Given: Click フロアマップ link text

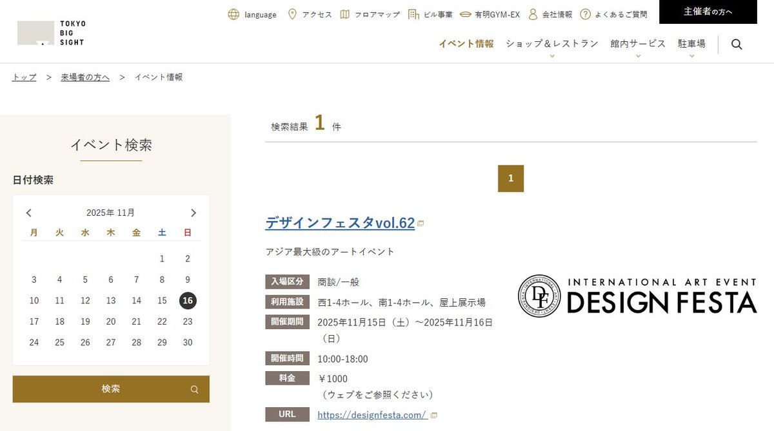Looking at the screenshot, I should pos(377,14).
